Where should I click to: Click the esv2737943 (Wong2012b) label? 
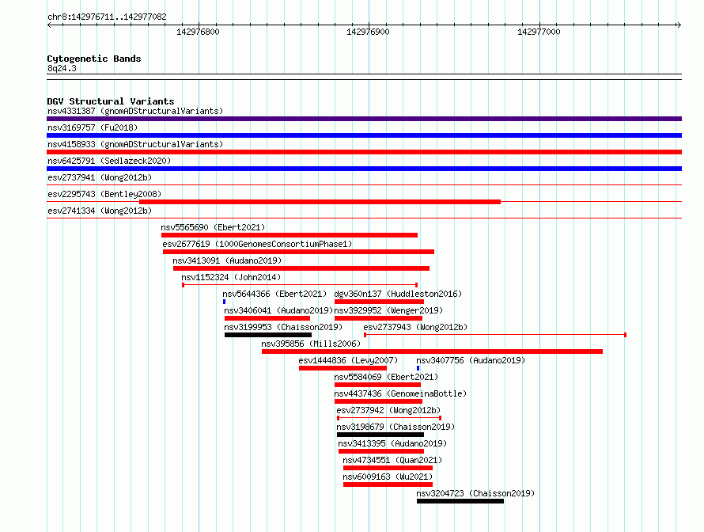(415, 327)
